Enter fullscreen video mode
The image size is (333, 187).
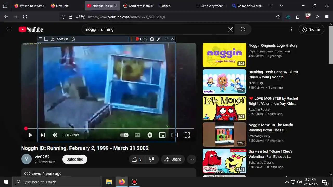pyautogui.click(x=187, y=135)
